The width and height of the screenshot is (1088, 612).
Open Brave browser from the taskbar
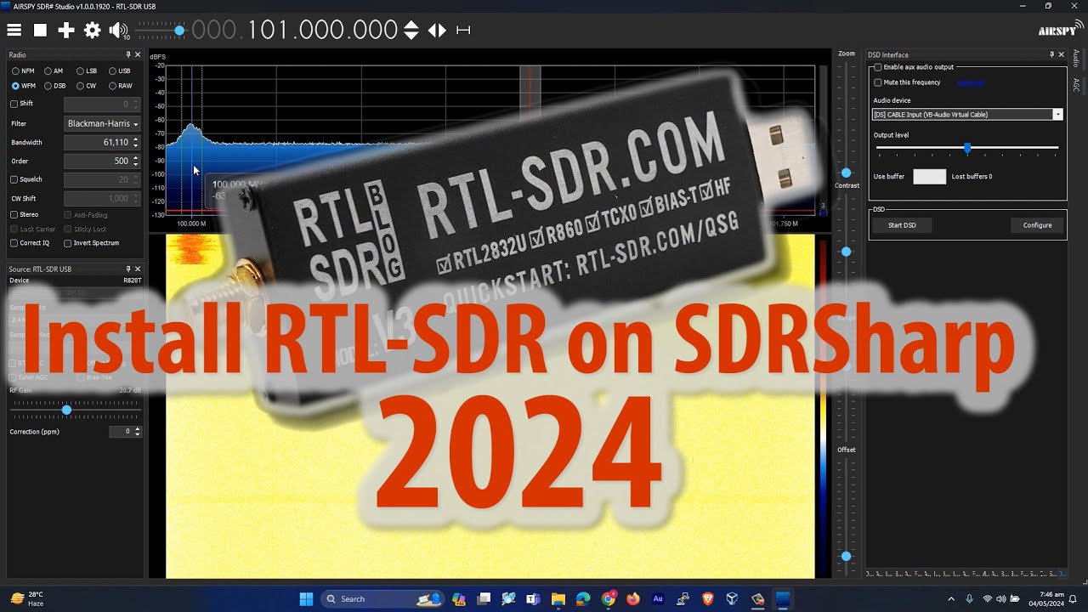pyautogui.click(x=708, y=599)
